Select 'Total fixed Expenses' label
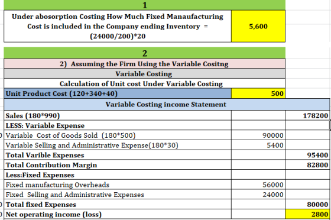The width and height of the screenshot is (331, 220). (118, 205)
